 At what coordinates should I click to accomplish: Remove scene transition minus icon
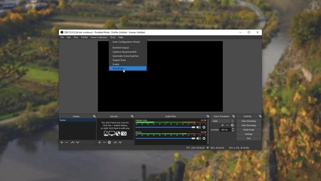pyautogui.click(x=227, y=125)
